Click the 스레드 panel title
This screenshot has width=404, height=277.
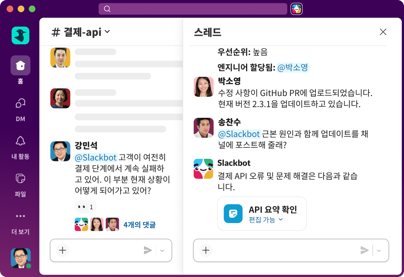tap(208, 33)
